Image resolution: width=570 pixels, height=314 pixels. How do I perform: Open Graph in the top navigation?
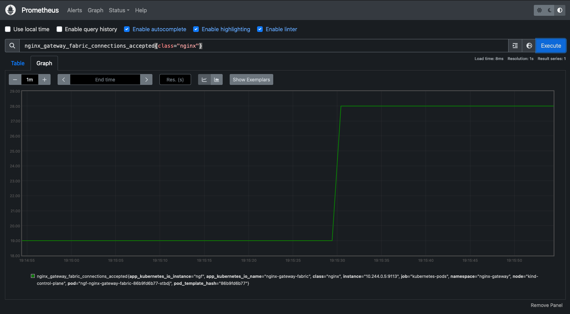96,10
